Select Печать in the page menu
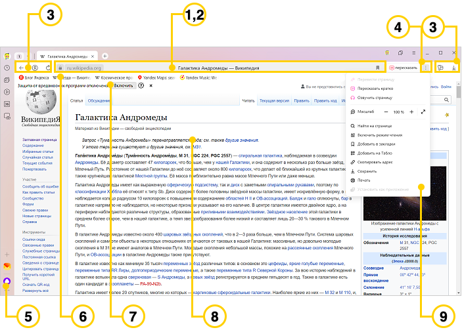Image resolution: width=462 pixels, height=332 pixels. pos(363,180)
